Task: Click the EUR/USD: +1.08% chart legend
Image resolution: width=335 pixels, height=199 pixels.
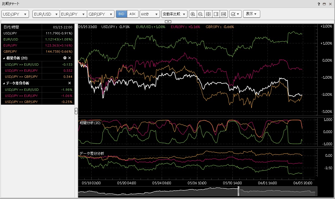Action: tap(151, 27)
